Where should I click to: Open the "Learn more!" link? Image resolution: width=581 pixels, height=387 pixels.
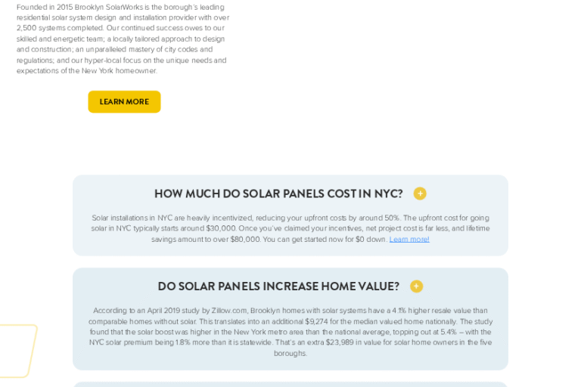tap(409, 239)
